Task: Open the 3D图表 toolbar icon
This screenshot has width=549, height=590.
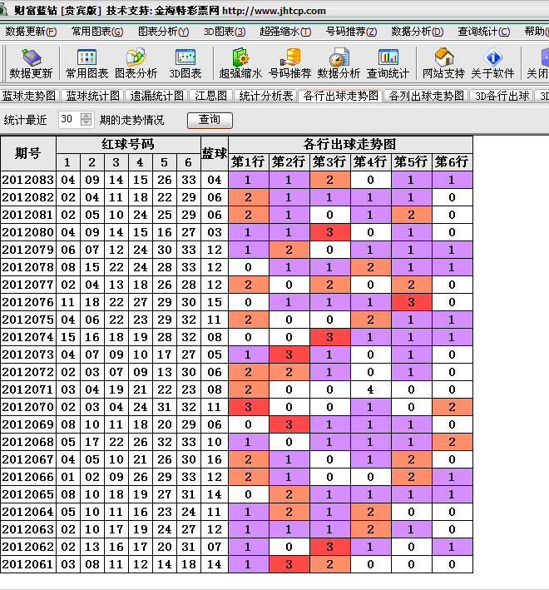Action: pos(184,63)
